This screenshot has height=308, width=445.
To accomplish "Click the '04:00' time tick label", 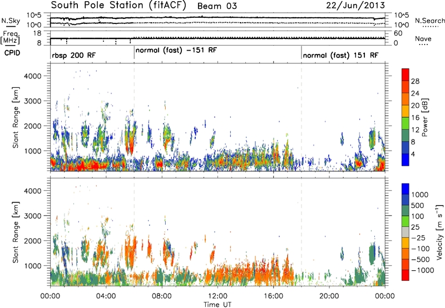I will click(x=106, y=296).
